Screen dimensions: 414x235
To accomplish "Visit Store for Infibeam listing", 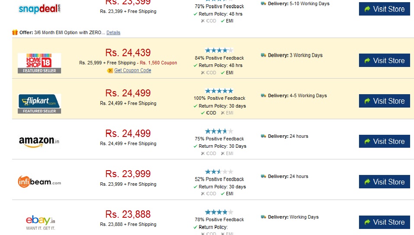I will pos(385,182).
